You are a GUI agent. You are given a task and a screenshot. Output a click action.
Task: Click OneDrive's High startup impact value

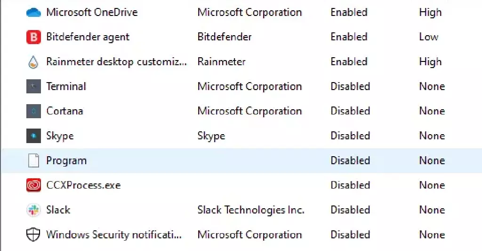[430, 13]
